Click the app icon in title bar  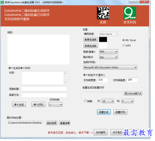[2, 2]
